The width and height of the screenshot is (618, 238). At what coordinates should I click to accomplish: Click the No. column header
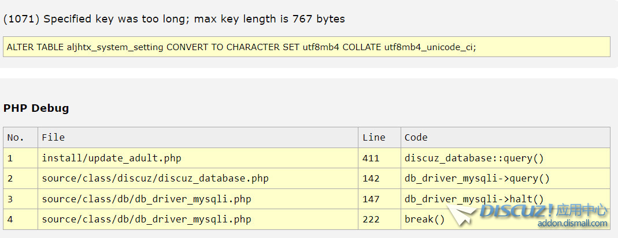pyautogui.click(x=16, y=137)
